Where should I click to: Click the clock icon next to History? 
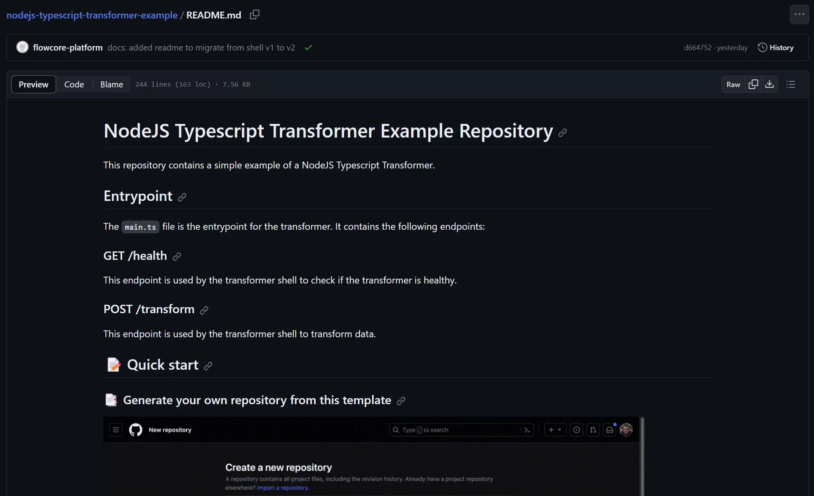762,48
